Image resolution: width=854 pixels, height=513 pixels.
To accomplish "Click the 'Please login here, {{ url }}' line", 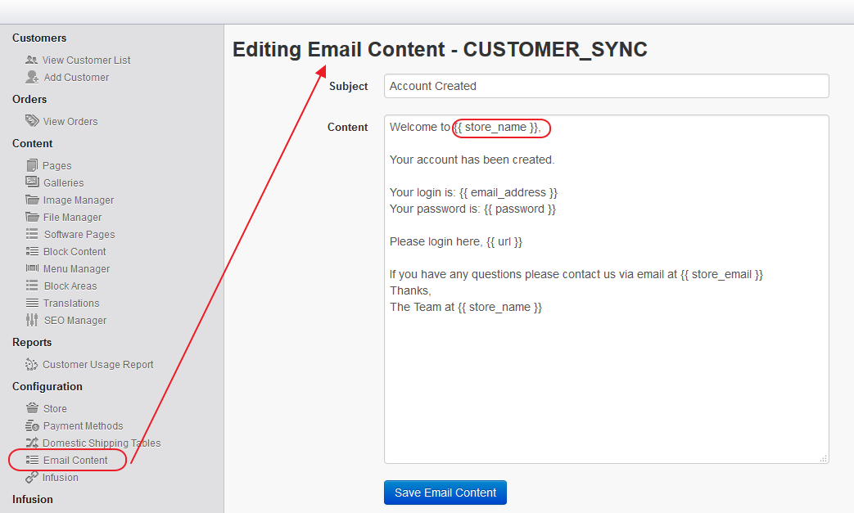I will coord(456,241).
